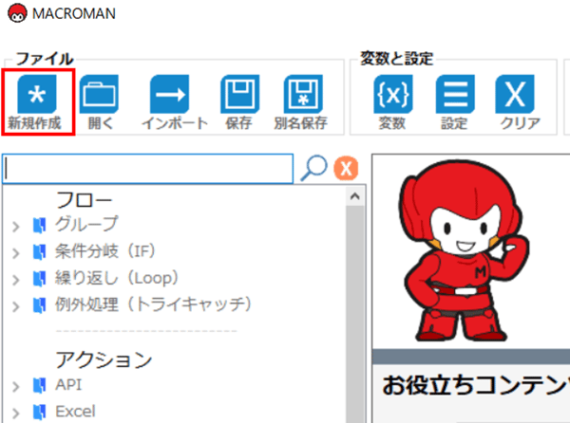Save the file with 保存 icon
Viewport: 570px width, 423px height.
[240, 94]
